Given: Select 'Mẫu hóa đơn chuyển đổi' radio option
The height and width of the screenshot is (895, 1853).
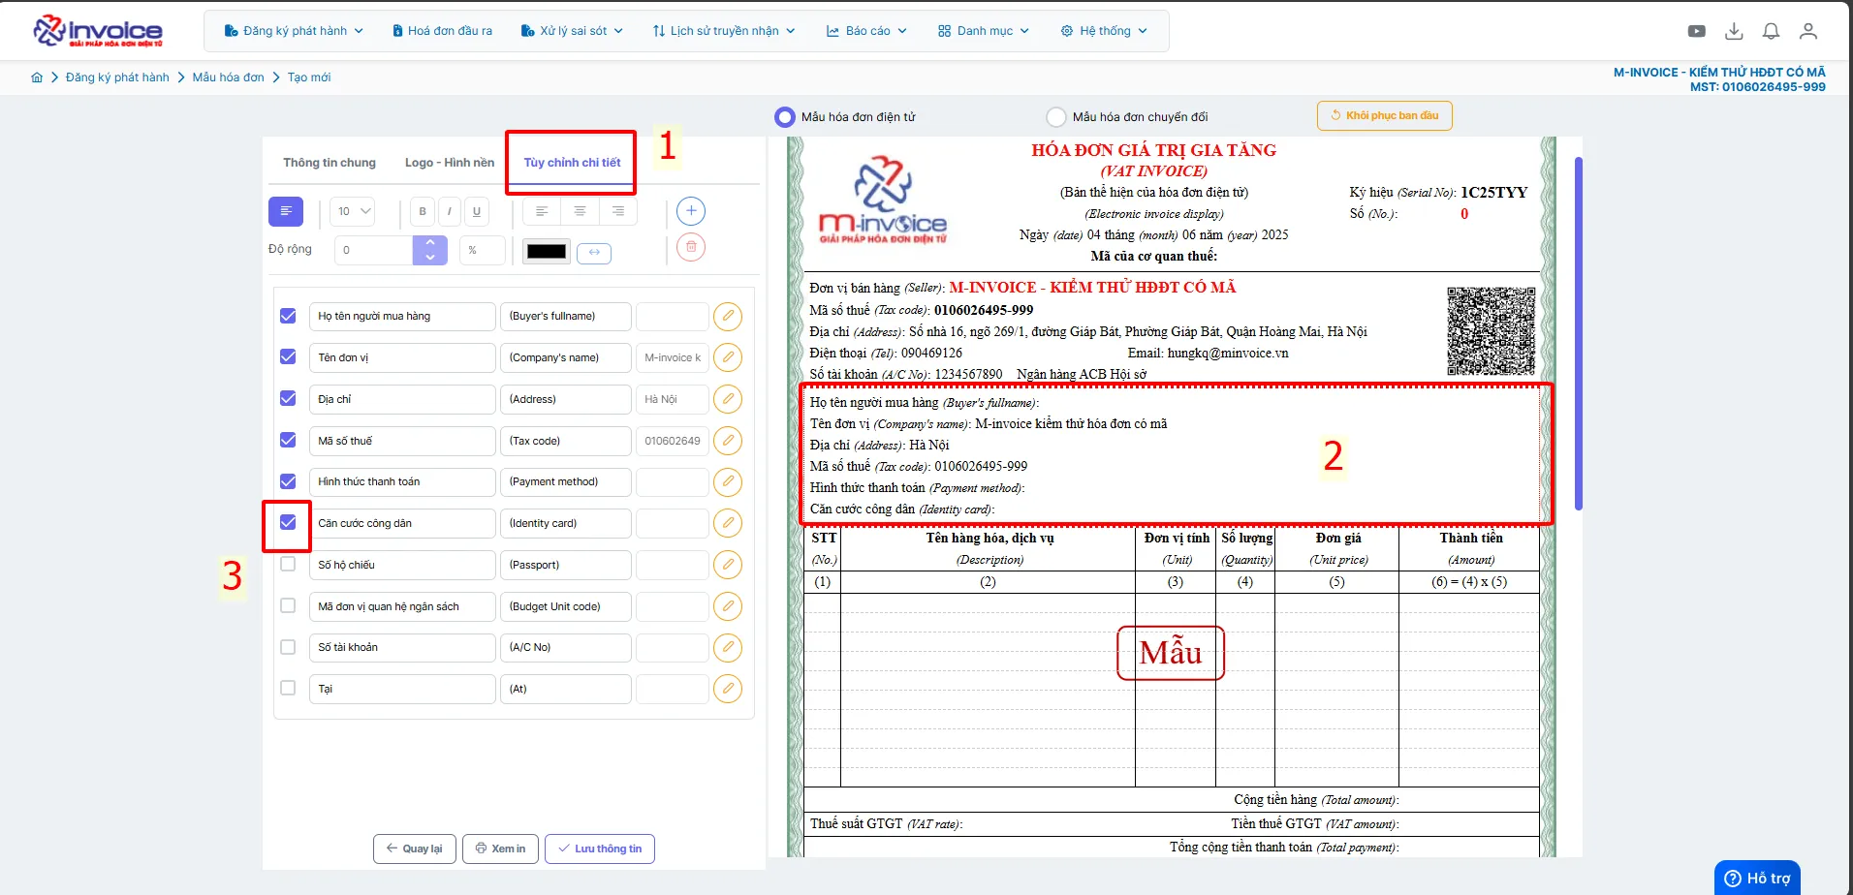Looking at the screenshot, I should [x=1056, y=117].
